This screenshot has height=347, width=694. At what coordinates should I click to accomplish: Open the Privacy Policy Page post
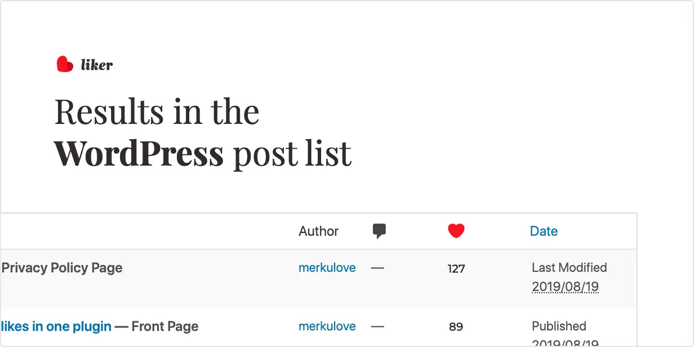(x=62, y=268)
